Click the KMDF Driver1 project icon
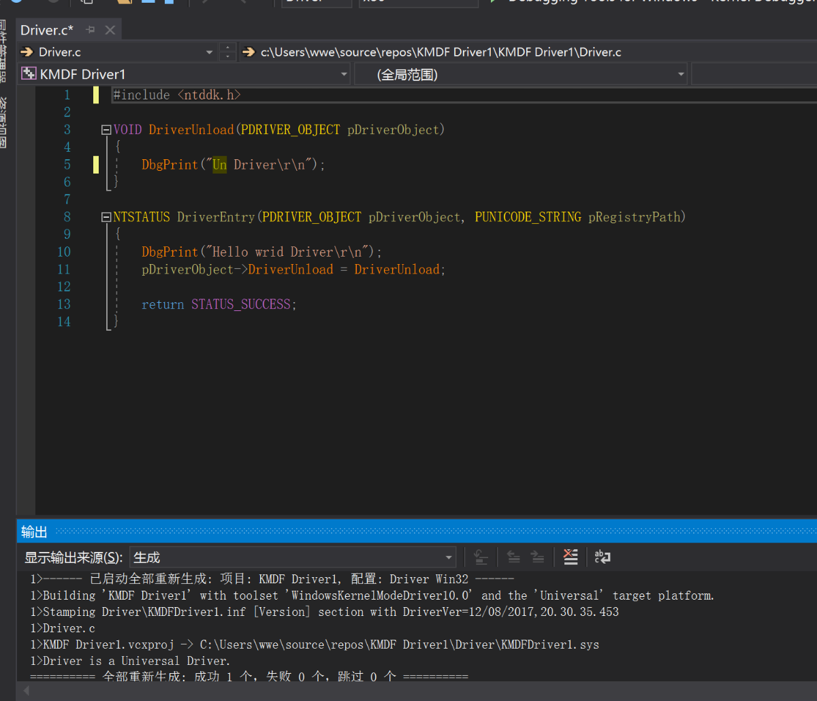Screen dimensions: 817x701 [x=29, y=74]
